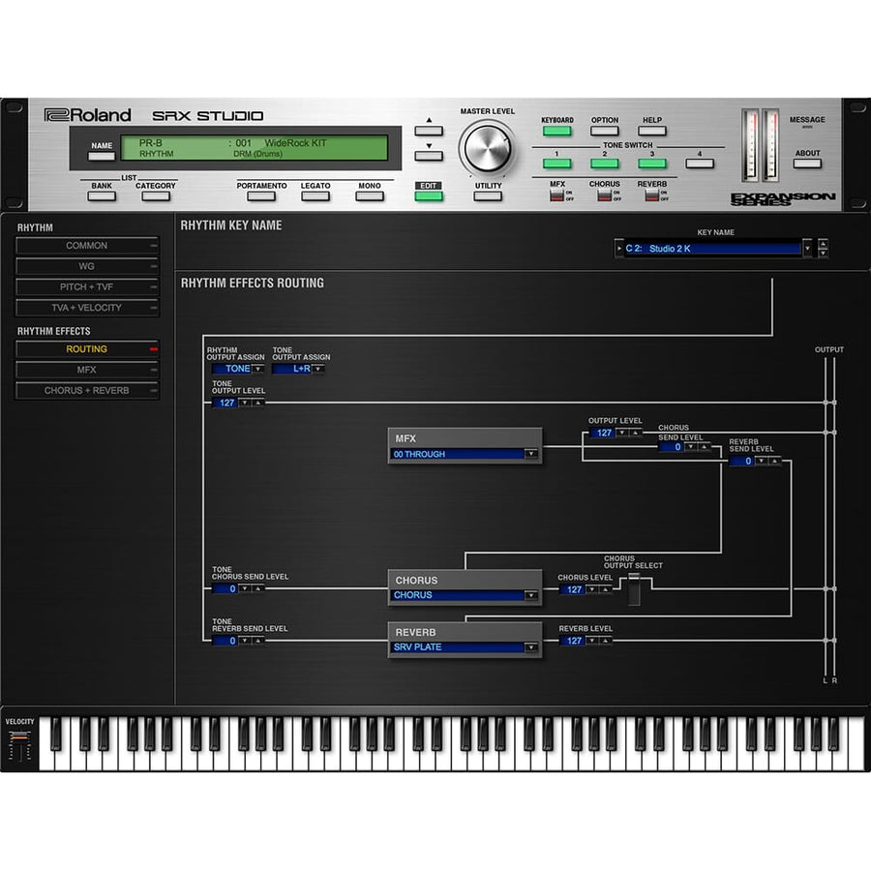Open MFX type dropdown 00 THROUGH

pyautogui.click(x=531, y=454)
